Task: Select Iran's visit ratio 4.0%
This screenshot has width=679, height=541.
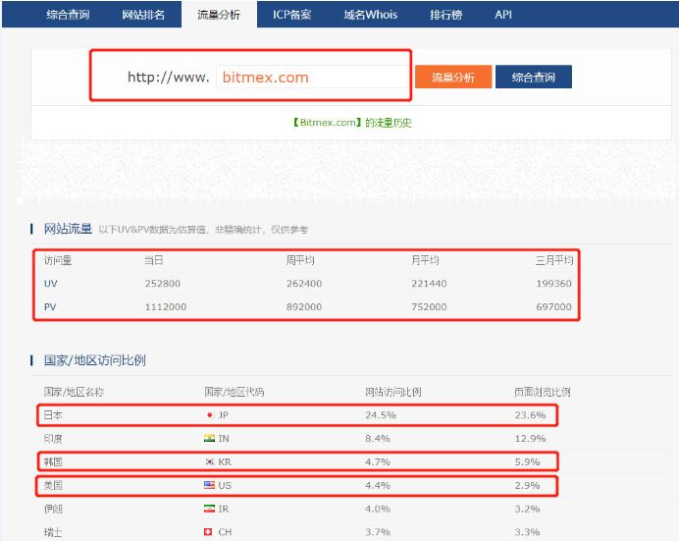Action: point(378,509)
